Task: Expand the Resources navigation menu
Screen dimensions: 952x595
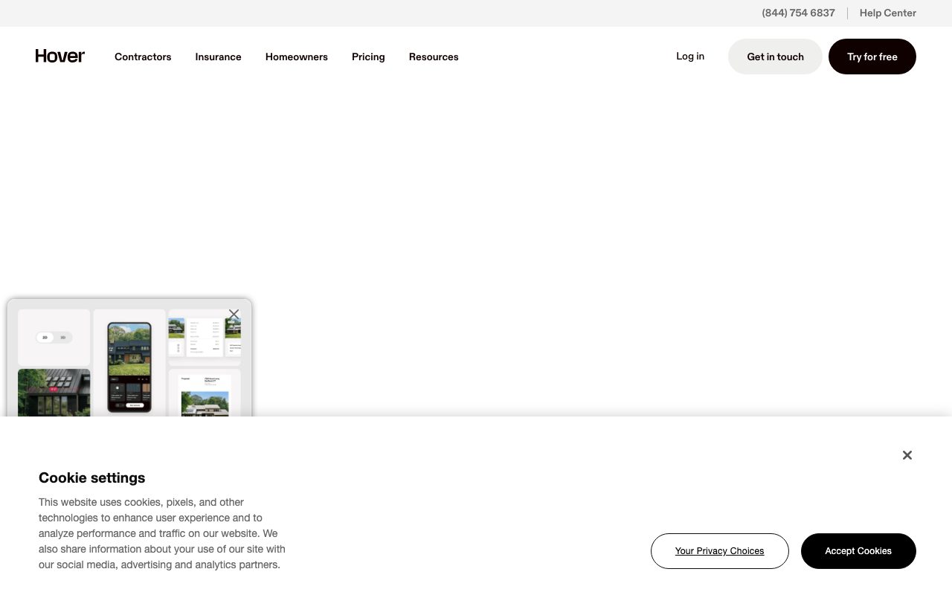Action: [434, 57]
